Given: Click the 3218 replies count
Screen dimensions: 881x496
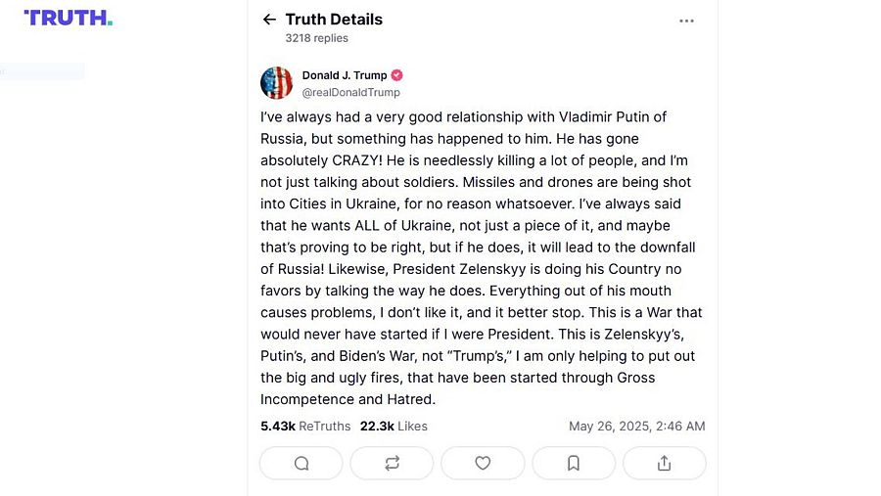Looking at the screenshot, I should (x=316, y=38).
